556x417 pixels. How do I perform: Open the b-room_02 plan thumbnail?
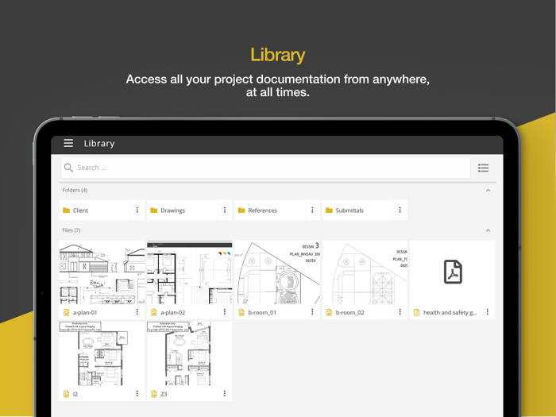[x=365, y=272]
